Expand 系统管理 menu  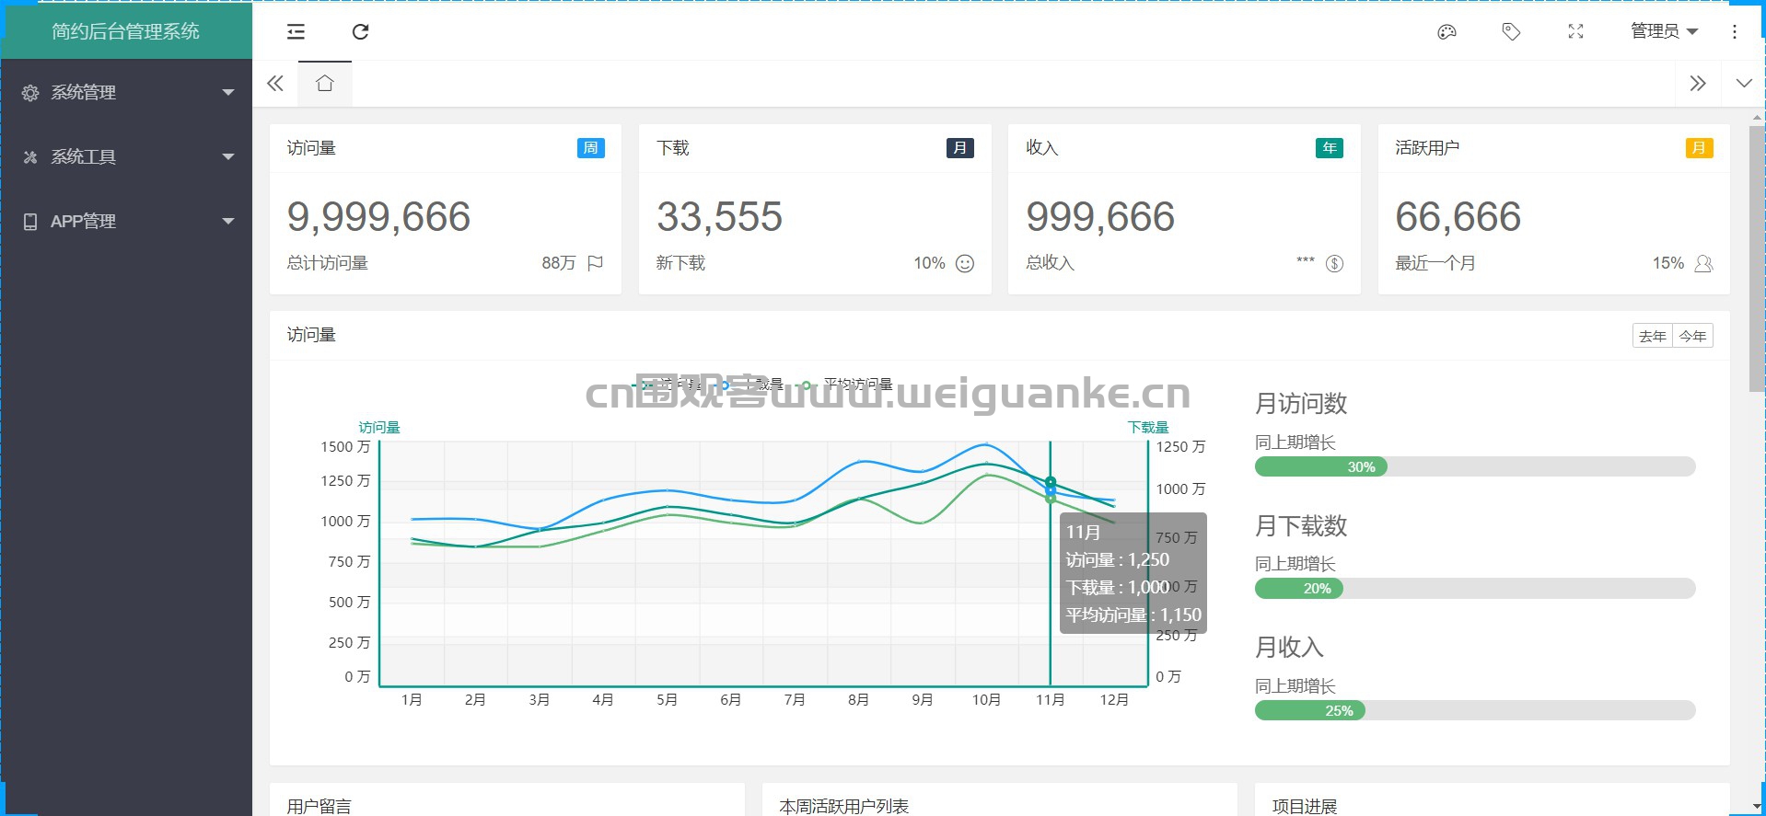click(x=126, y=92)
